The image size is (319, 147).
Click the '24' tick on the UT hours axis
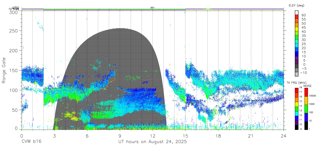(x=283, y=136)
